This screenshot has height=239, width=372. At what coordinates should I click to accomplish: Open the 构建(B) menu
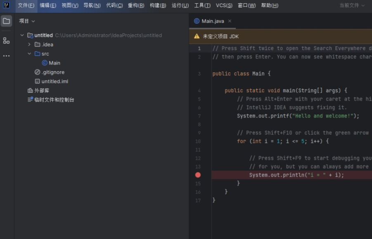(158, 5)
